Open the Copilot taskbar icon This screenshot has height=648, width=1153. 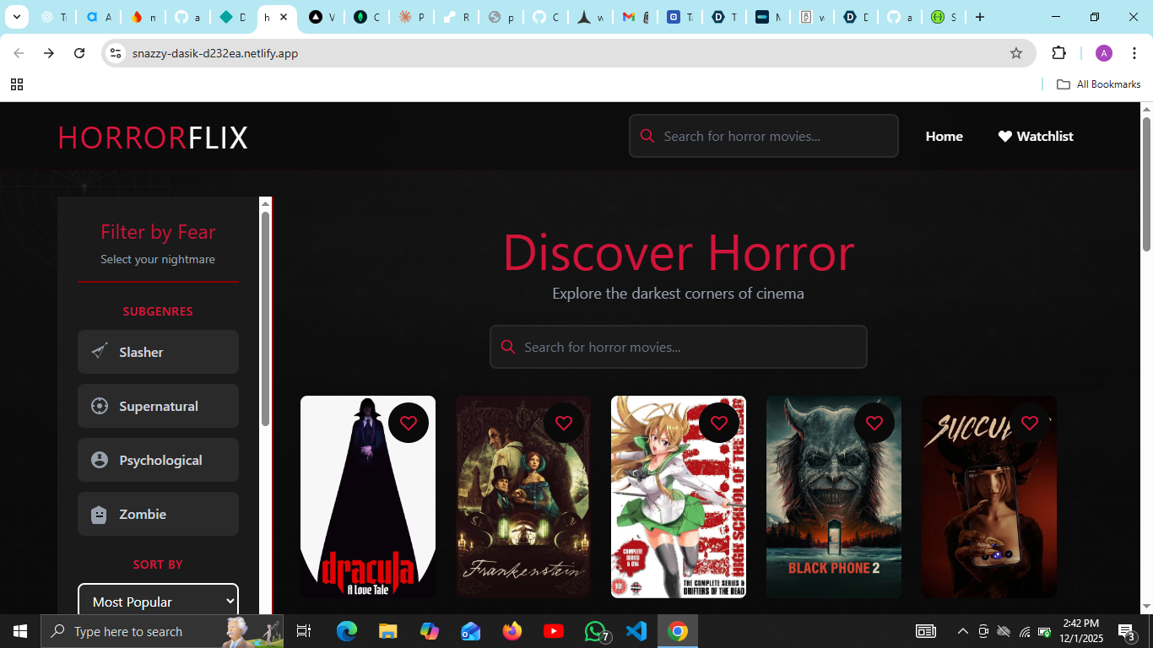pos(429,631)
